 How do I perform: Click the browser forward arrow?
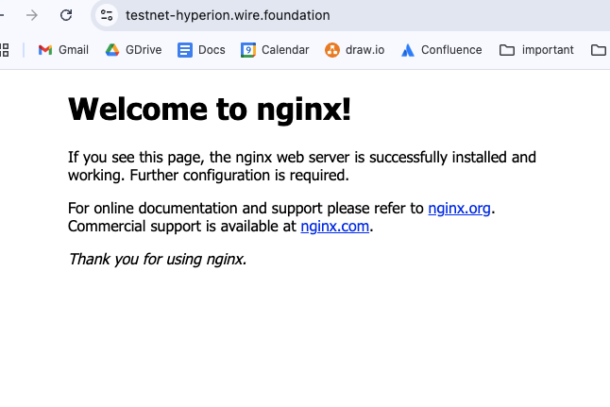pyautogui.click(x=32, y=15)
